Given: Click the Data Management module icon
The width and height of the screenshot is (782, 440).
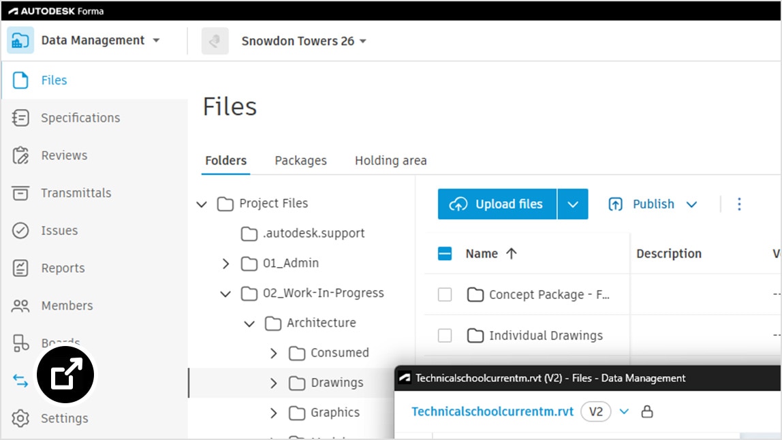Looking at the screenshot, I should 20,40.
